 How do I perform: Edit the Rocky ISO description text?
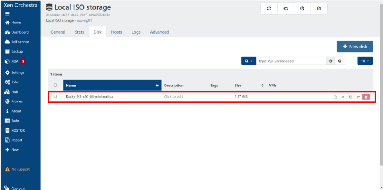173,97
